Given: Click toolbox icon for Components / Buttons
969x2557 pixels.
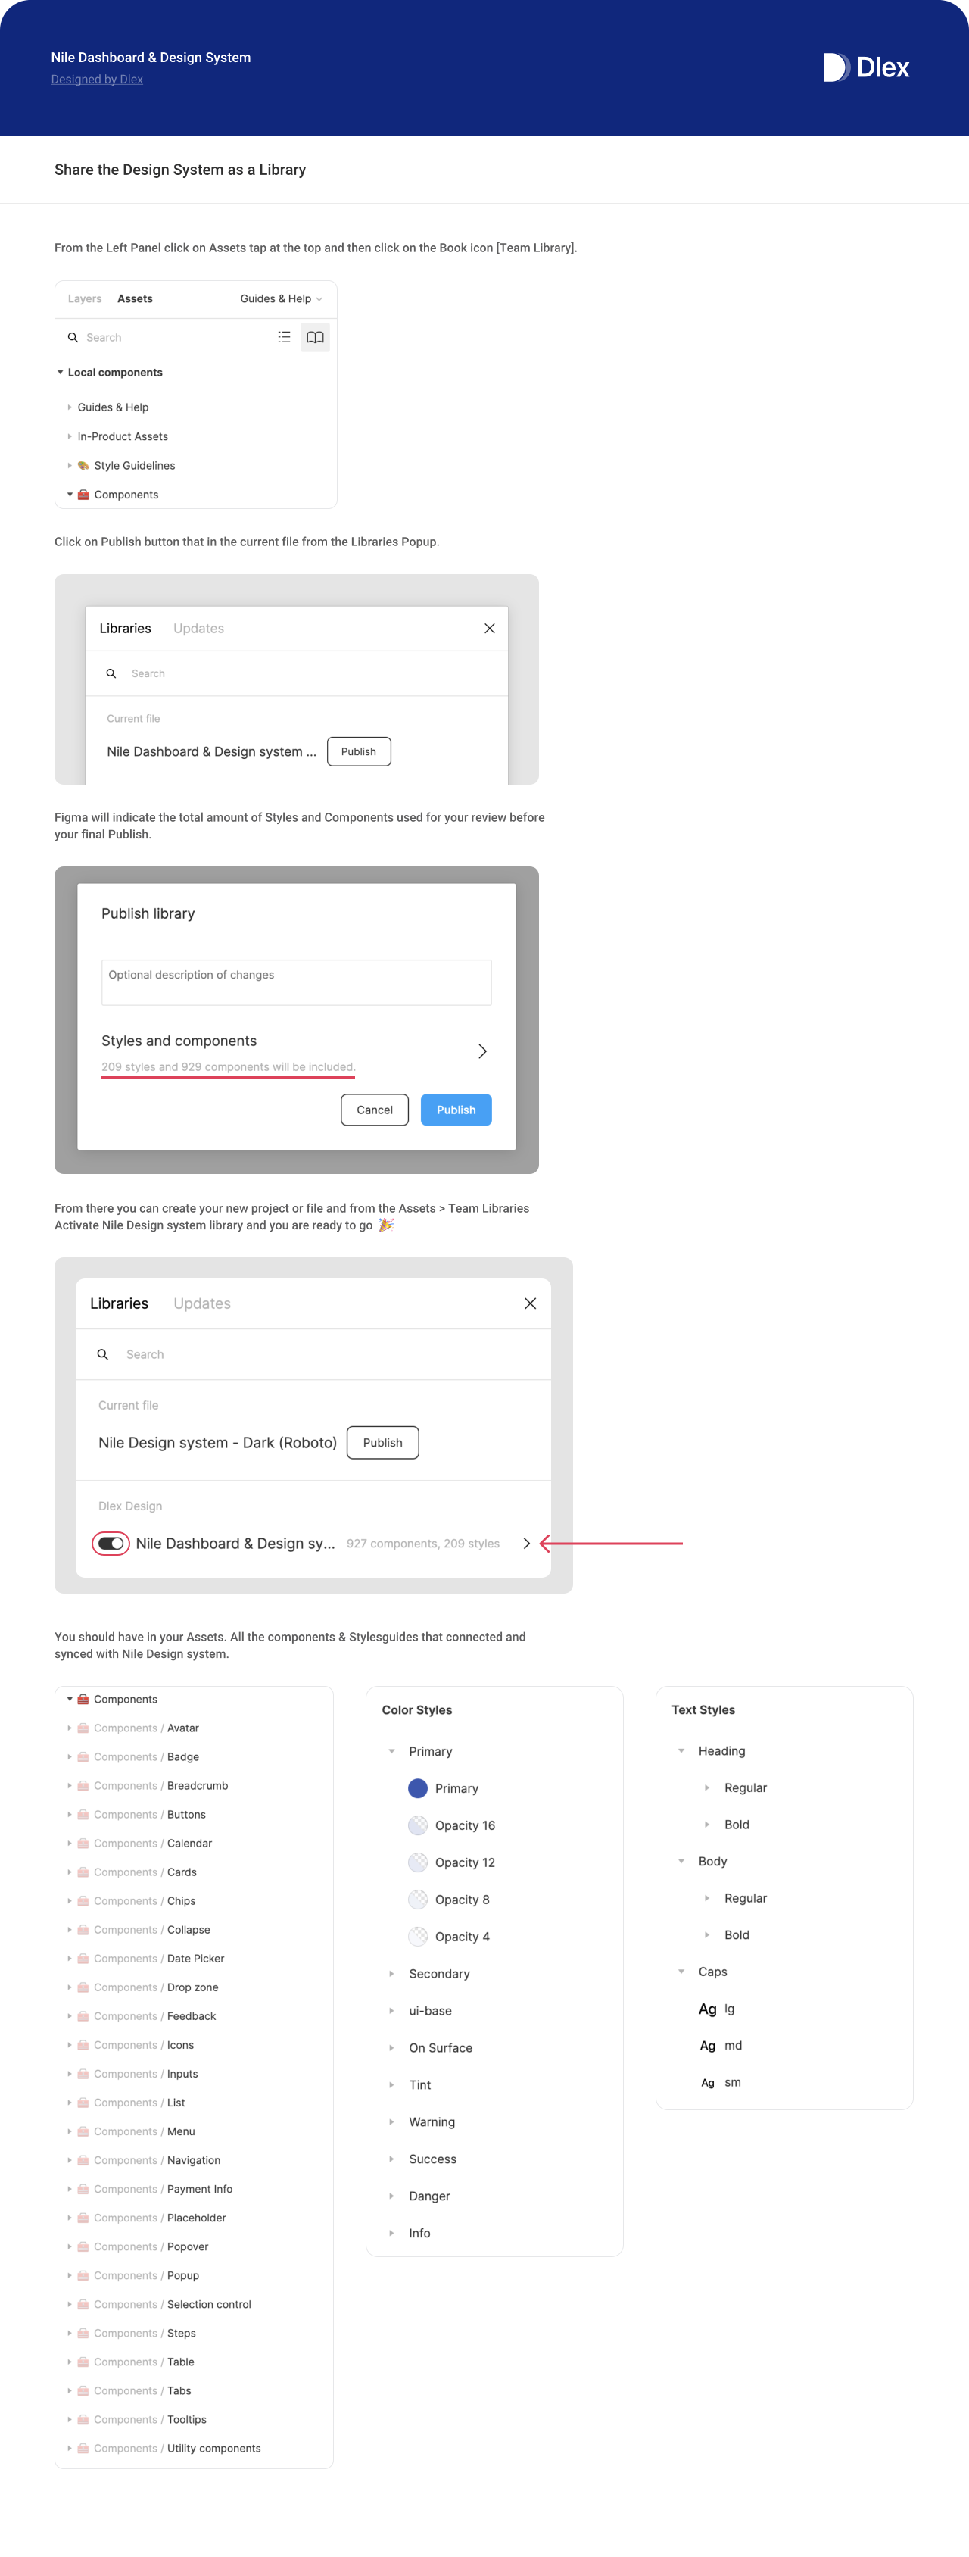Looking at the screenshot, I should coord(83,1815).
